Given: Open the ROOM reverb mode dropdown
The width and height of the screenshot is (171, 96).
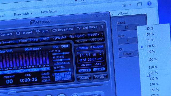Looking at the screenshot, I should click(62, 63).
